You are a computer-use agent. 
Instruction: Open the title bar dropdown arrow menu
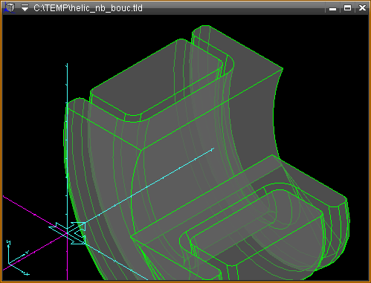tap(25, 8)
